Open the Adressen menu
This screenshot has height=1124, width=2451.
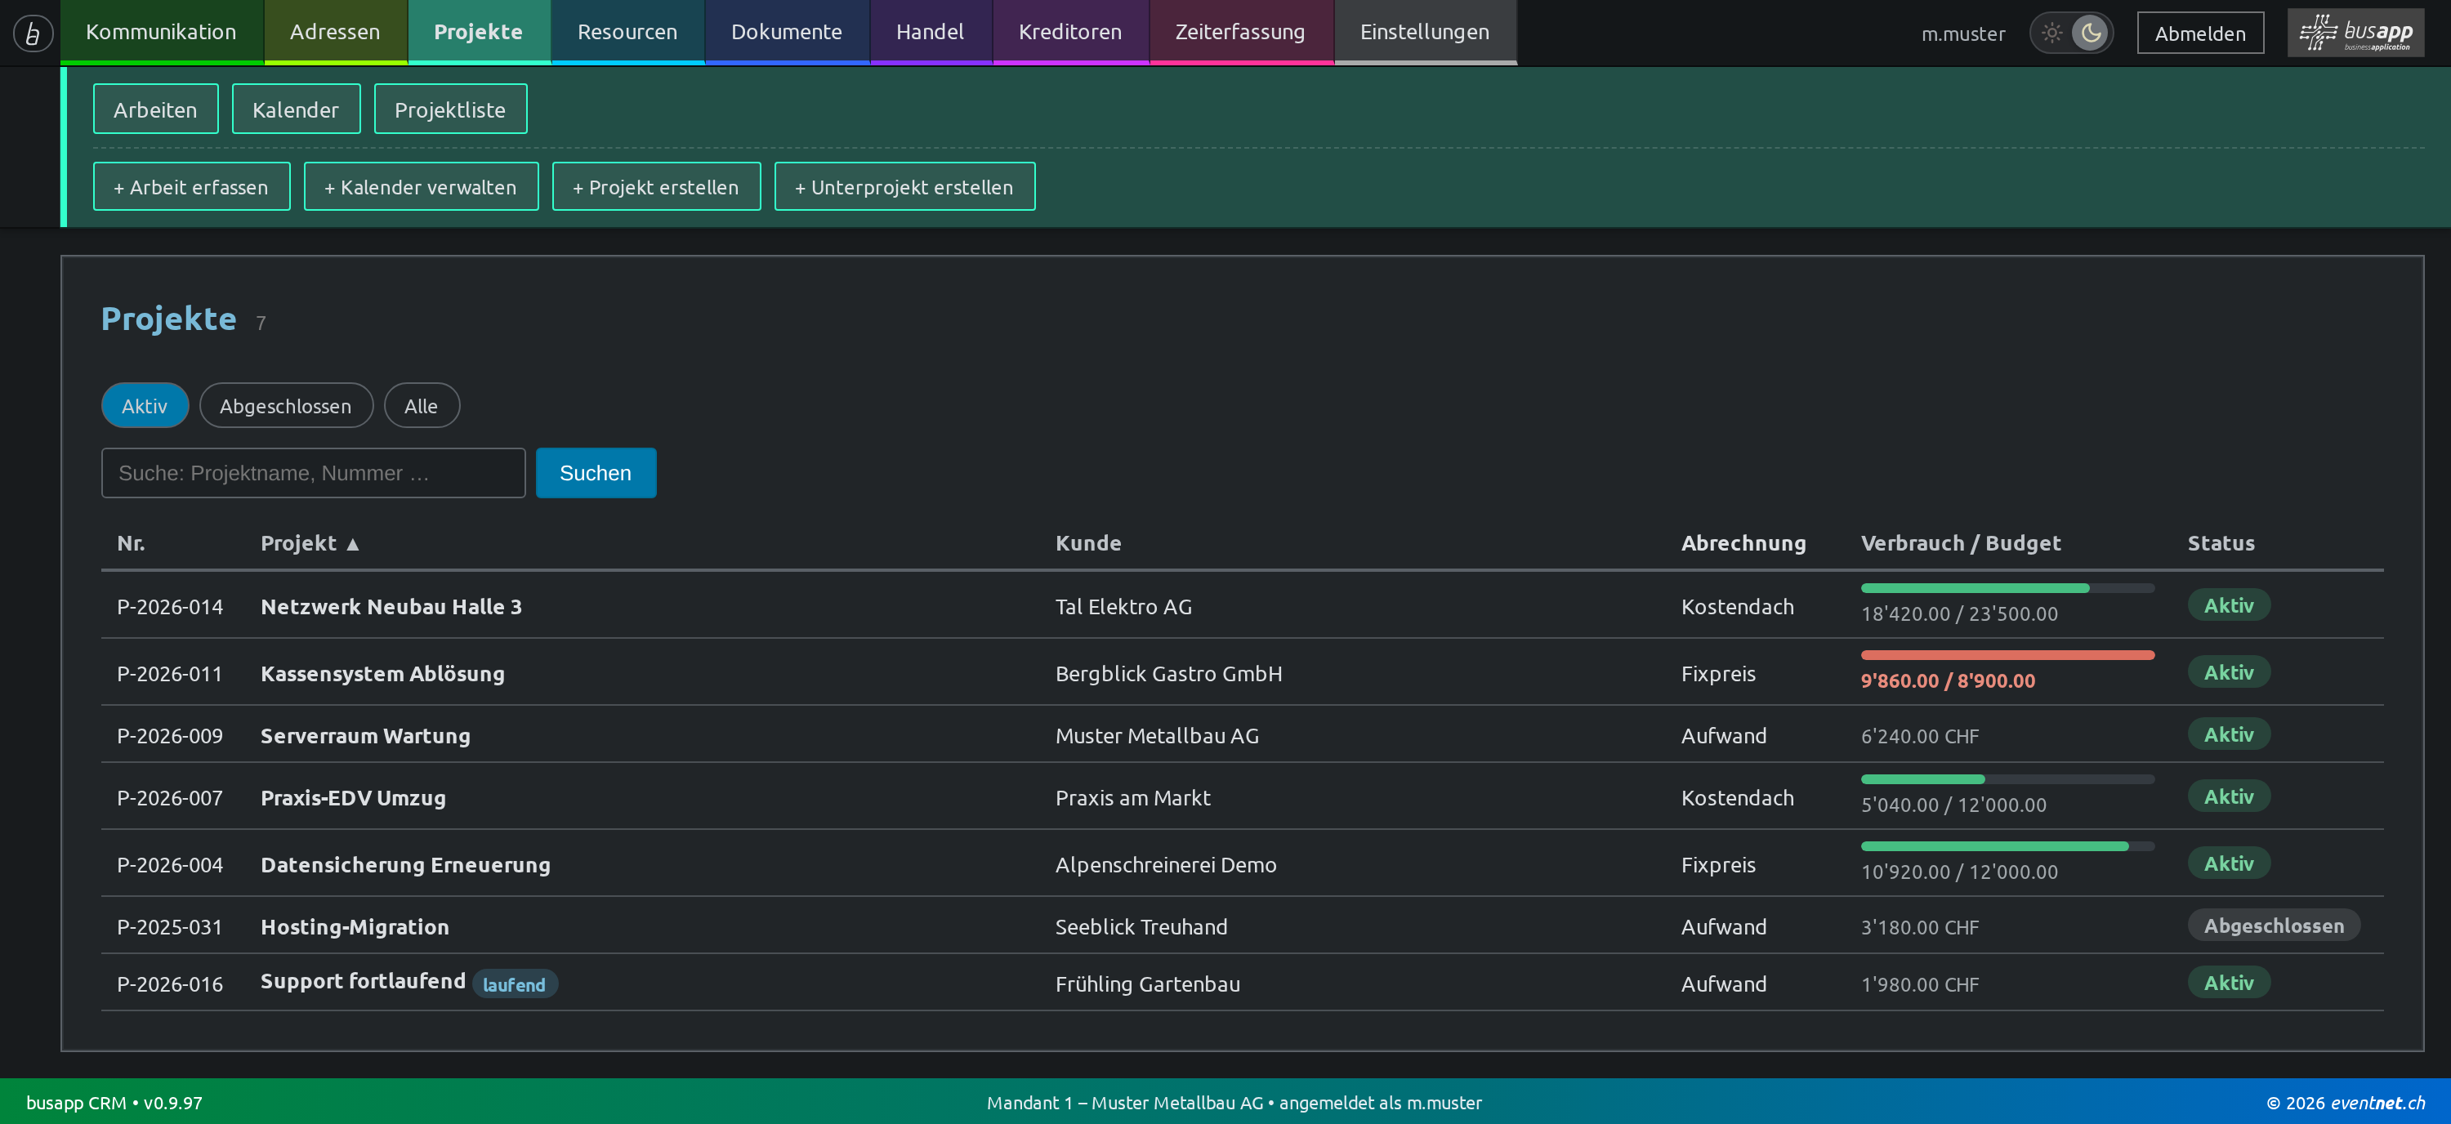335,33
